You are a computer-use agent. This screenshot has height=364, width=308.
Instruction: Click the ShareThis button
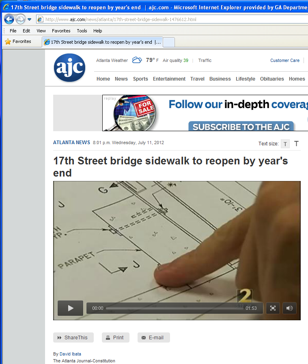pos(73,338)
